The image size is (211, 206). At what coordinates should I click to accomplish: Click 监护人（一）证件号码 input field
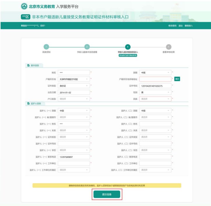[x=74, y=144]
